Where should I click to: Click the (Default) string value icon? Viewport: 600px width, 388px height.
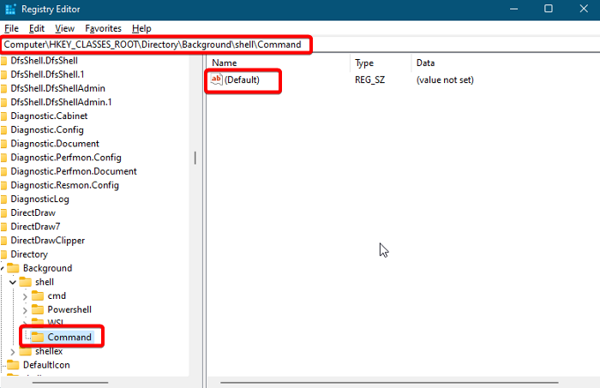click(x=216, y=80)
